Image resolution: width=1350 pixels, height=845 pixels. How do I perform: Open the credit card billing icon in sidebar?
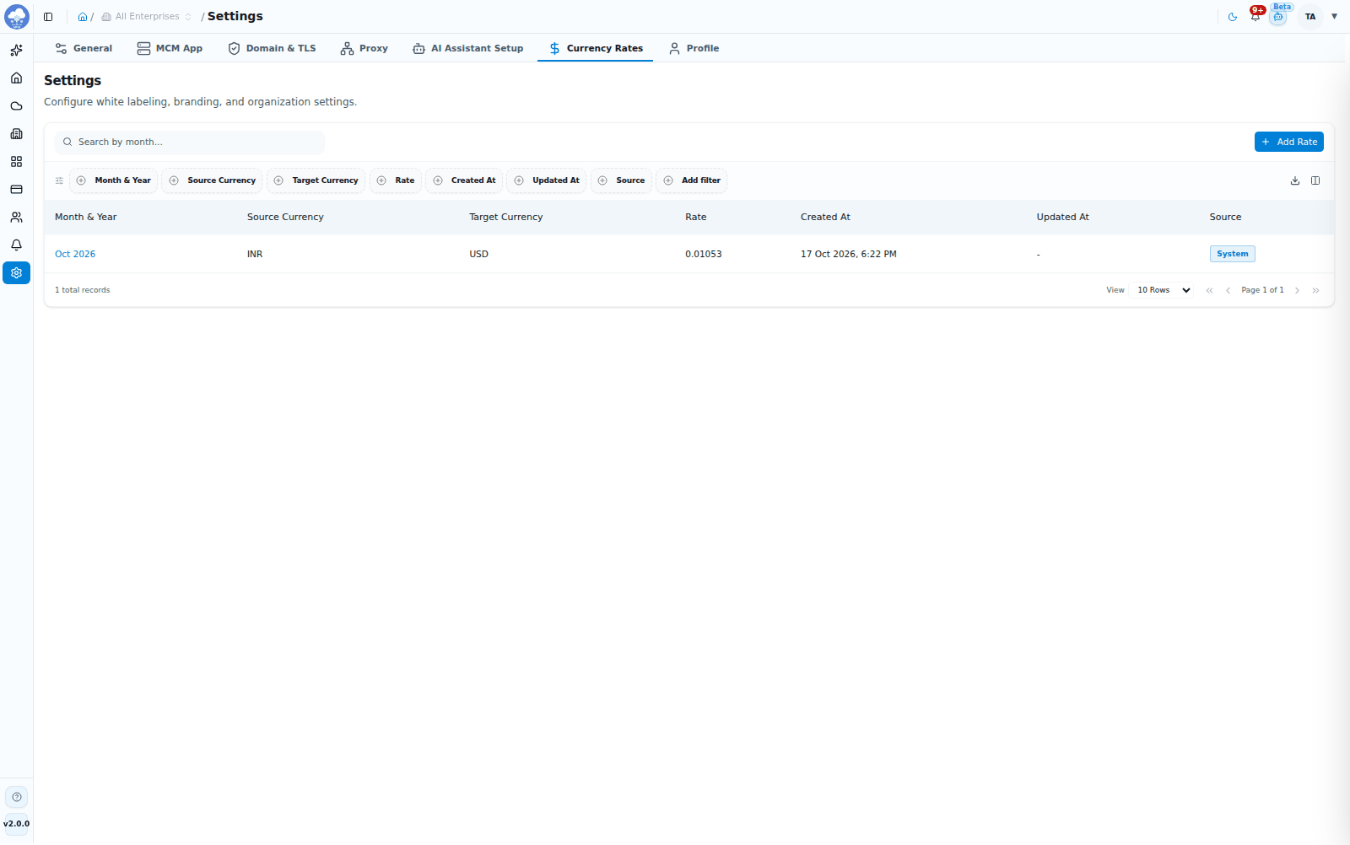coord(16,190)
